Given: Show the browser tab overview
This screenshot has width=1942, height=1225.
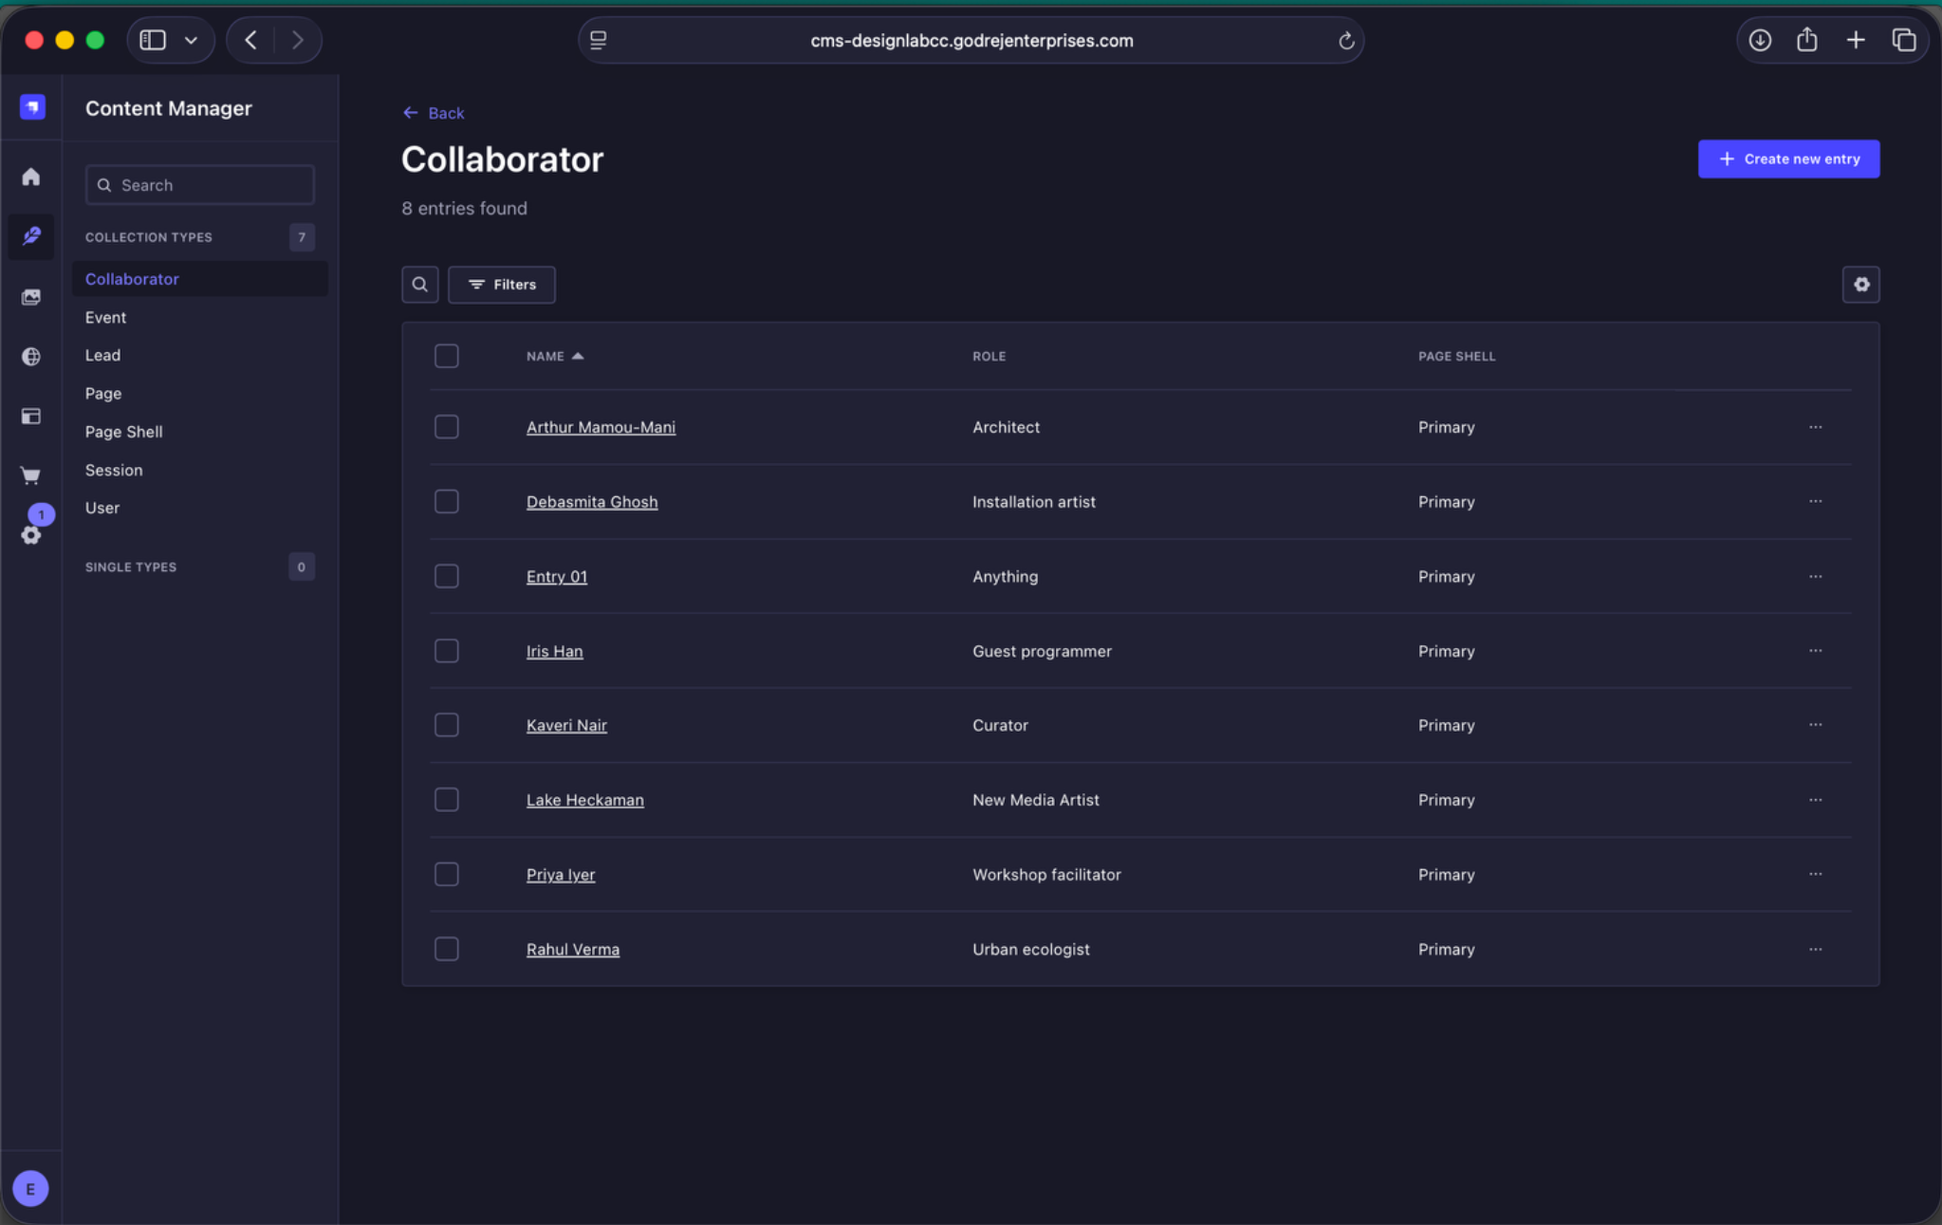Looking at the screenshot, I should click(x=1904, y=40).
